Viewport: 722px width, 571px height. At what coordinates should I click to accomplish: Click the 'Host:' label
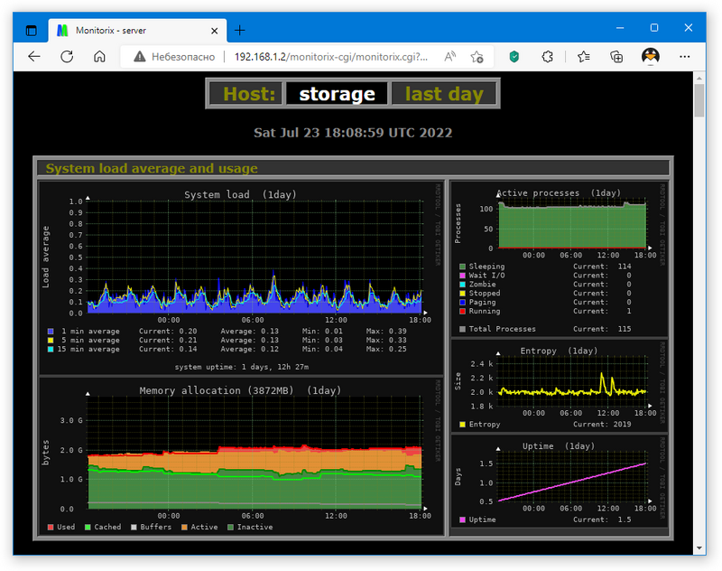[x=249, y=94]
